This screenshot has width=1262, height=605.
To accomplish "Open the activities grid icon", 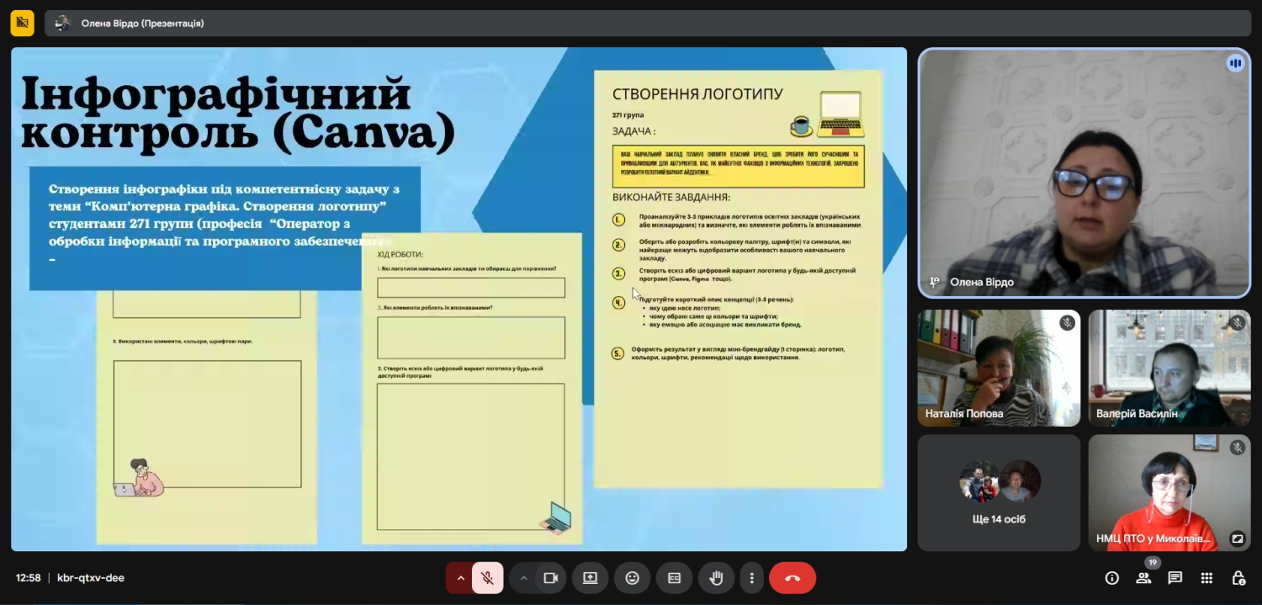I will coord(1206,578).
